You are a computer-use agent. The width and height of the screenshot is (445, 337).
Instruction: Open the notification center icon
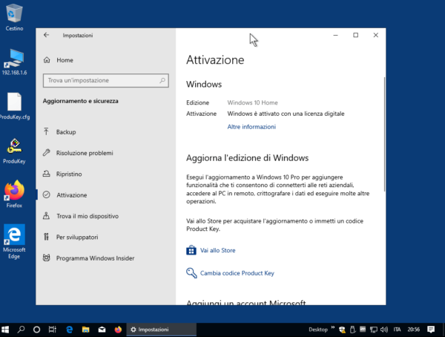pyautogui.click(x=431, y=330)
